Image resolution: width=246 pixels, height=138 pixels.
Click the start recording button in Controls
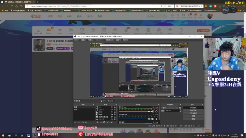point(193,110)
